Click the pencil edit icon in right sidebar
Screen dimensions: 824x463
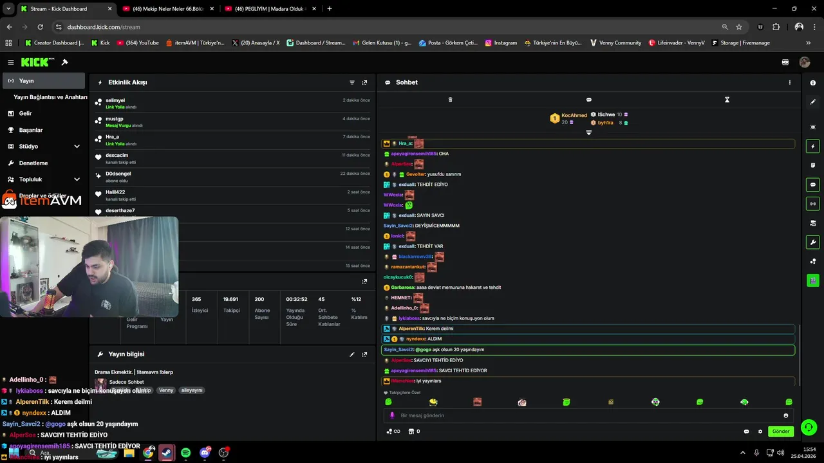coord(813,102)
